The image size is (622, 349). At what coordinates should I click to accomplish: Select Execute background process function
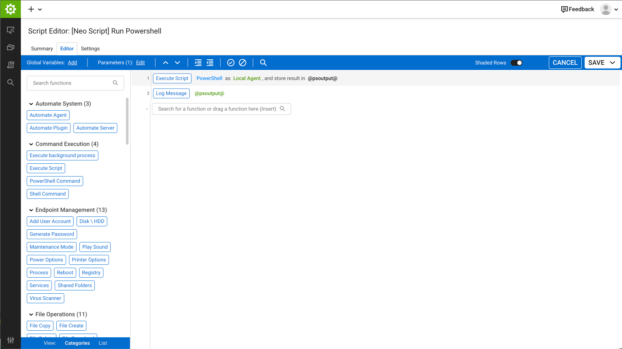point(62,156)
